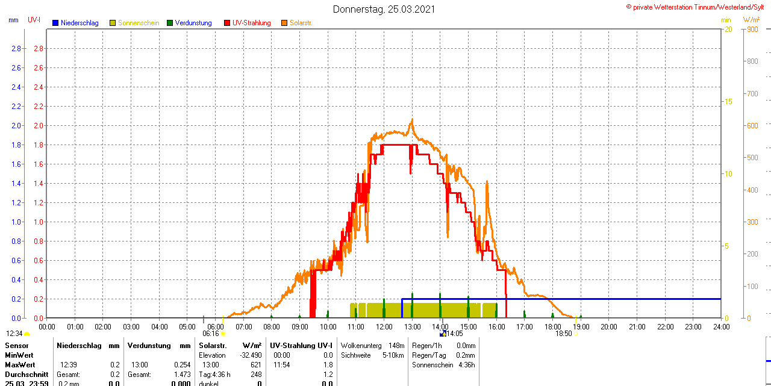Click the sunrise icon next to 06:16
Image resolution: width=771 pixels, height=386 pixels.
point(223,333)
